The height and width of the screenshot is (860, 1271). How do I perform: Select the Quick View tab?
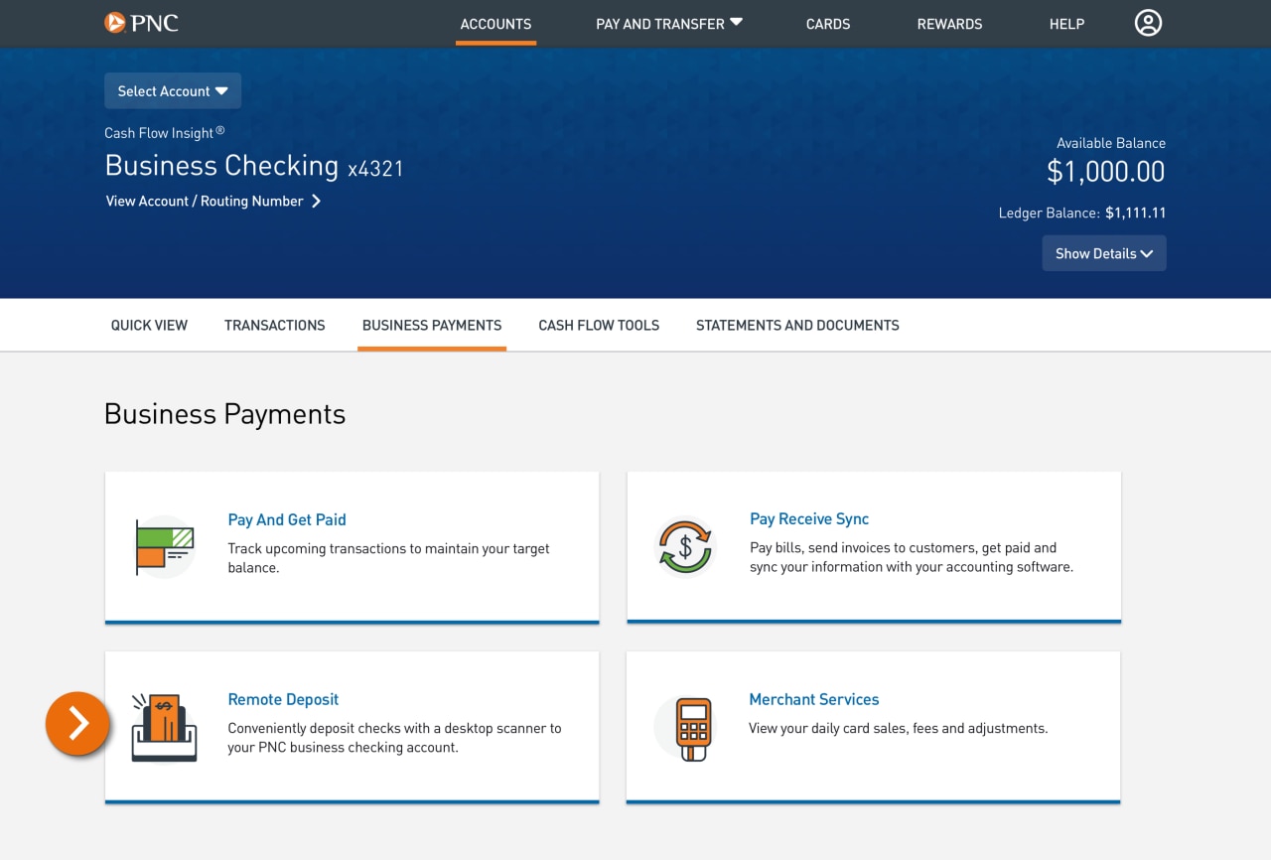click(x=148, y=325)
